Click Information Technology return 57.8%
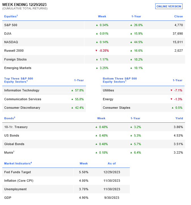 tap(79, 90)
